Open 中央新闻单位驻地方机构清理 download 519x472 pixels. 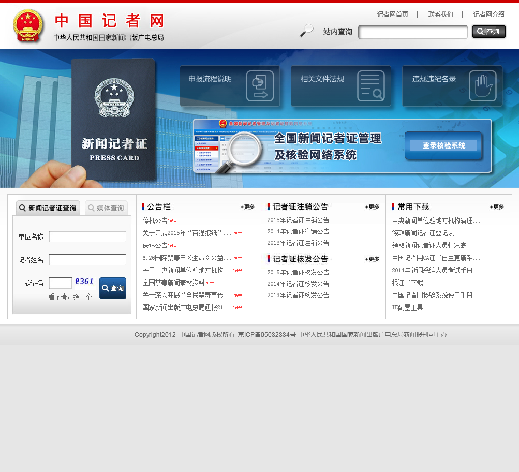click(436, 220)
